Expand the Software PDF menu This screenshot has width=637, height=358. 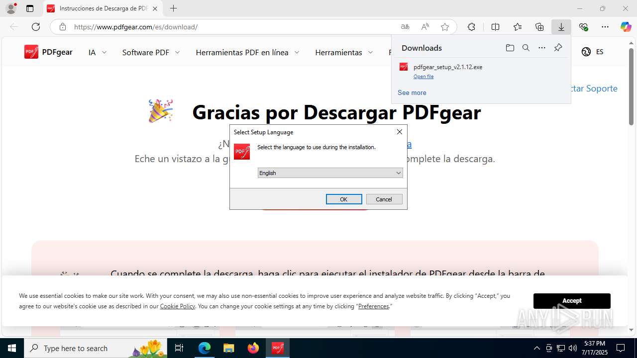click(151, 52)
